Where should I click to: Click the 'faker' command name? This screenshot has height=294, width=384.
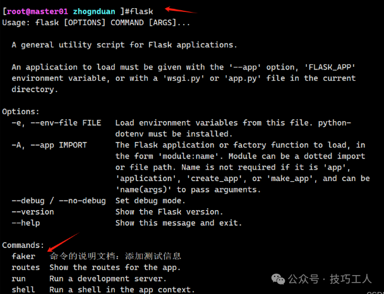(23, 256)
